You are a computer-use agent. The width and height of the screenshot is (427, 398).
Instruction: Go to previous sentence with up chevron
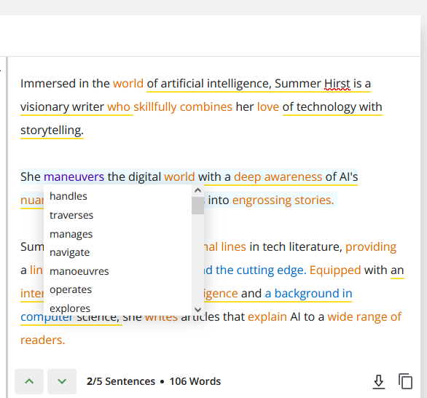(x=29, y=381)
